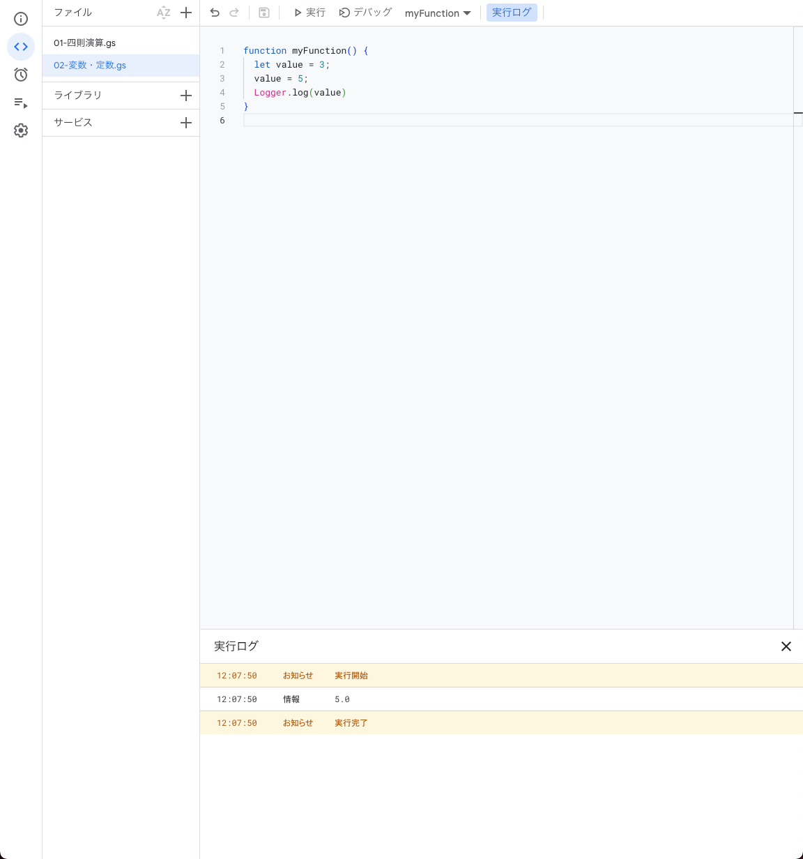
Task: Open the project Overview info icon
Action: tap(21, 19)
